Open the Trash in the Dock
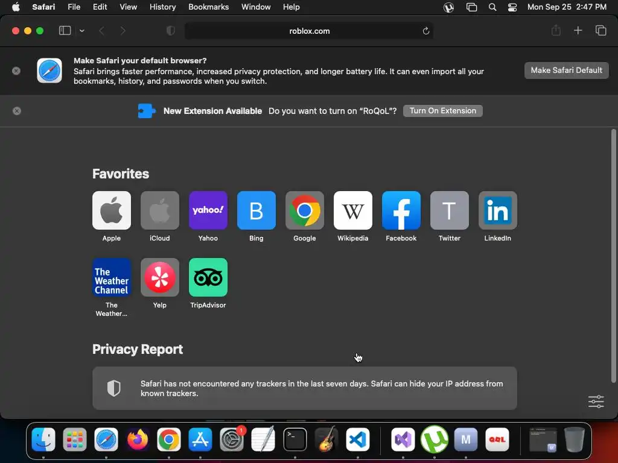Viewport: 618px width, 463px height. coord(575,439)
